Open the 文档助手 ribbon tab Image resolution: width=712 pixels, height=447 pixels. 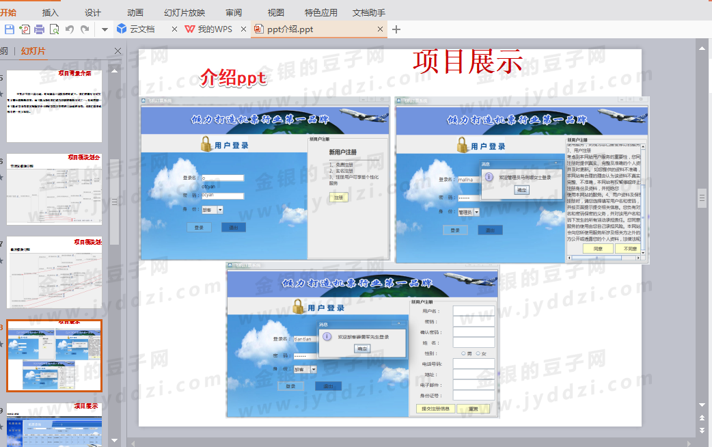[369, 13]
